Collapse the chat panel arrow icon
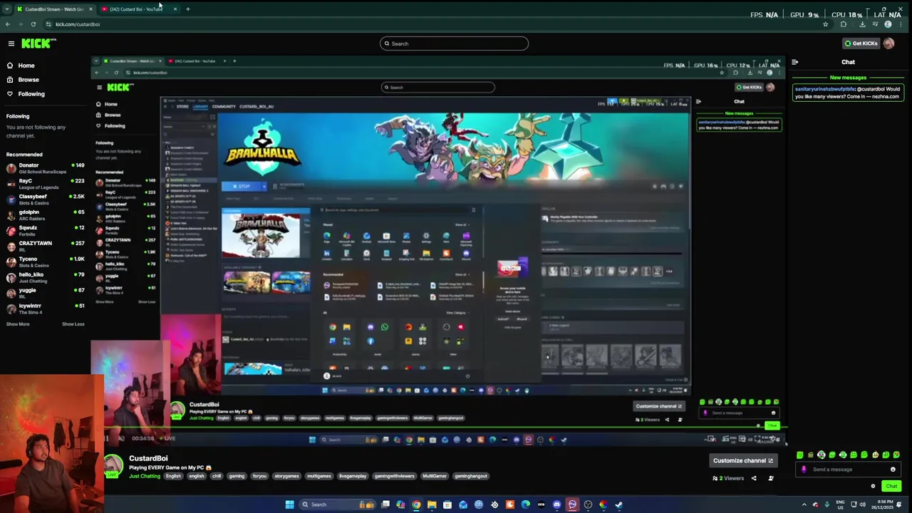 (795, 62)
